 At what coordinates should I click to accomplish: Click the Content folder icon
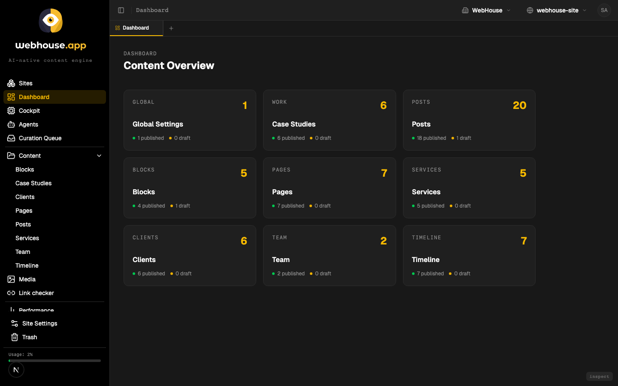(11, 156)
